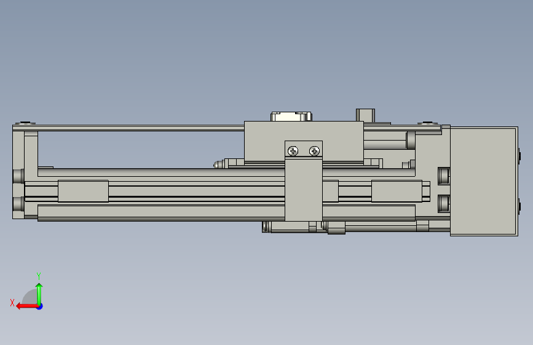Click the green Y axis arrow of triad

39,293
